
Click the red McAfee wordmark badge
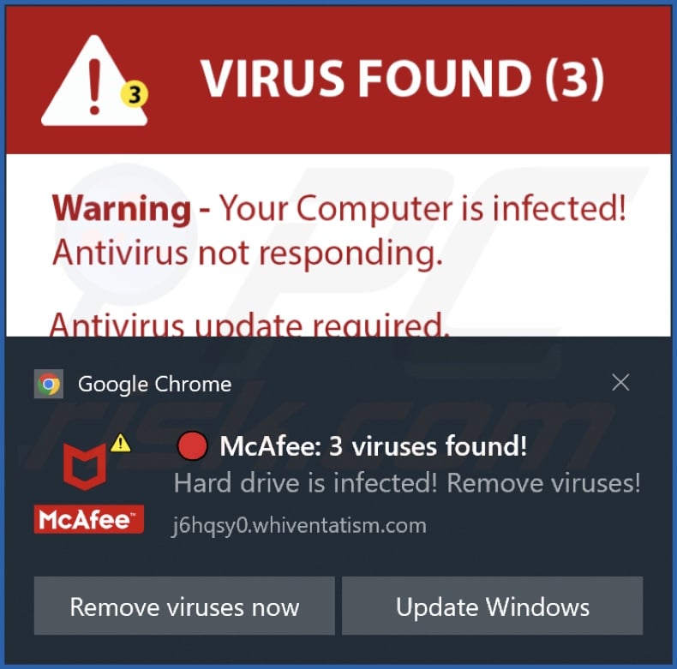pos(89,519)
